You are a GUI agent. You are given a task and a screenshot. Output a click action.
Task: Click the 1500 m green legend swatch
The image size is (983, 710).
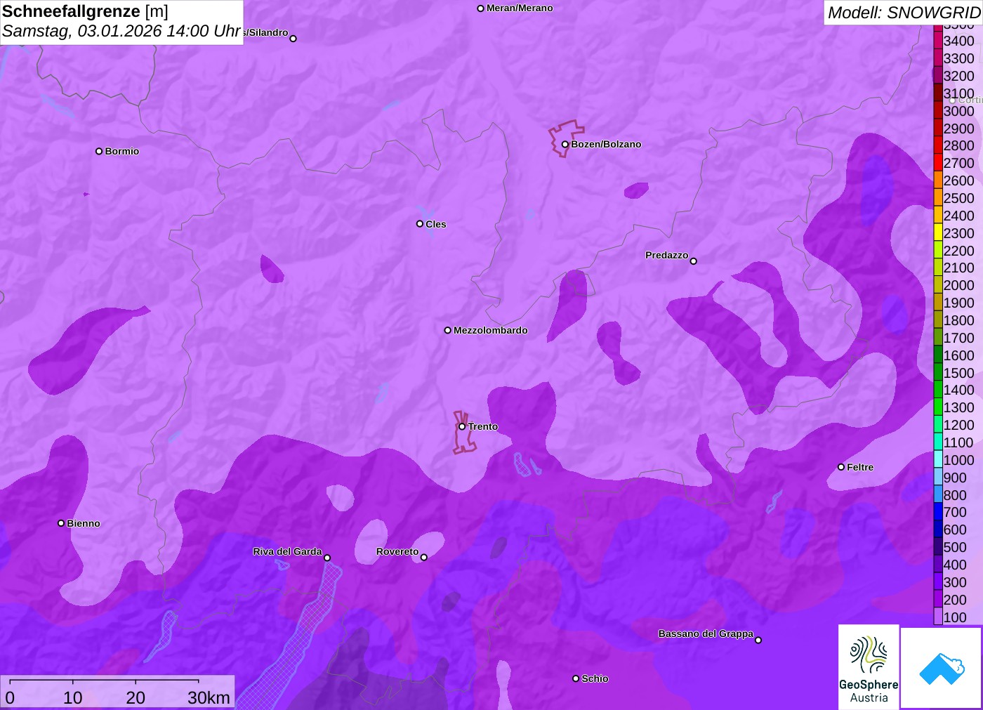click(938, 372)
